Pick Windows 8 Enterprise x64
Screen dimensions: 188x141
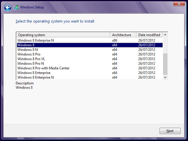[90, 73]
